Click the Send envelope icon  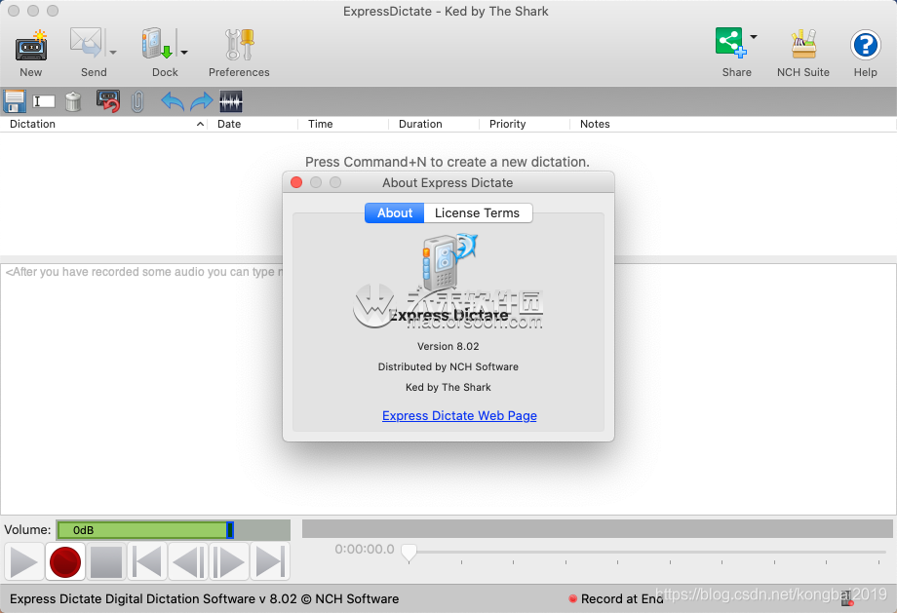click(x=86, y=43)
